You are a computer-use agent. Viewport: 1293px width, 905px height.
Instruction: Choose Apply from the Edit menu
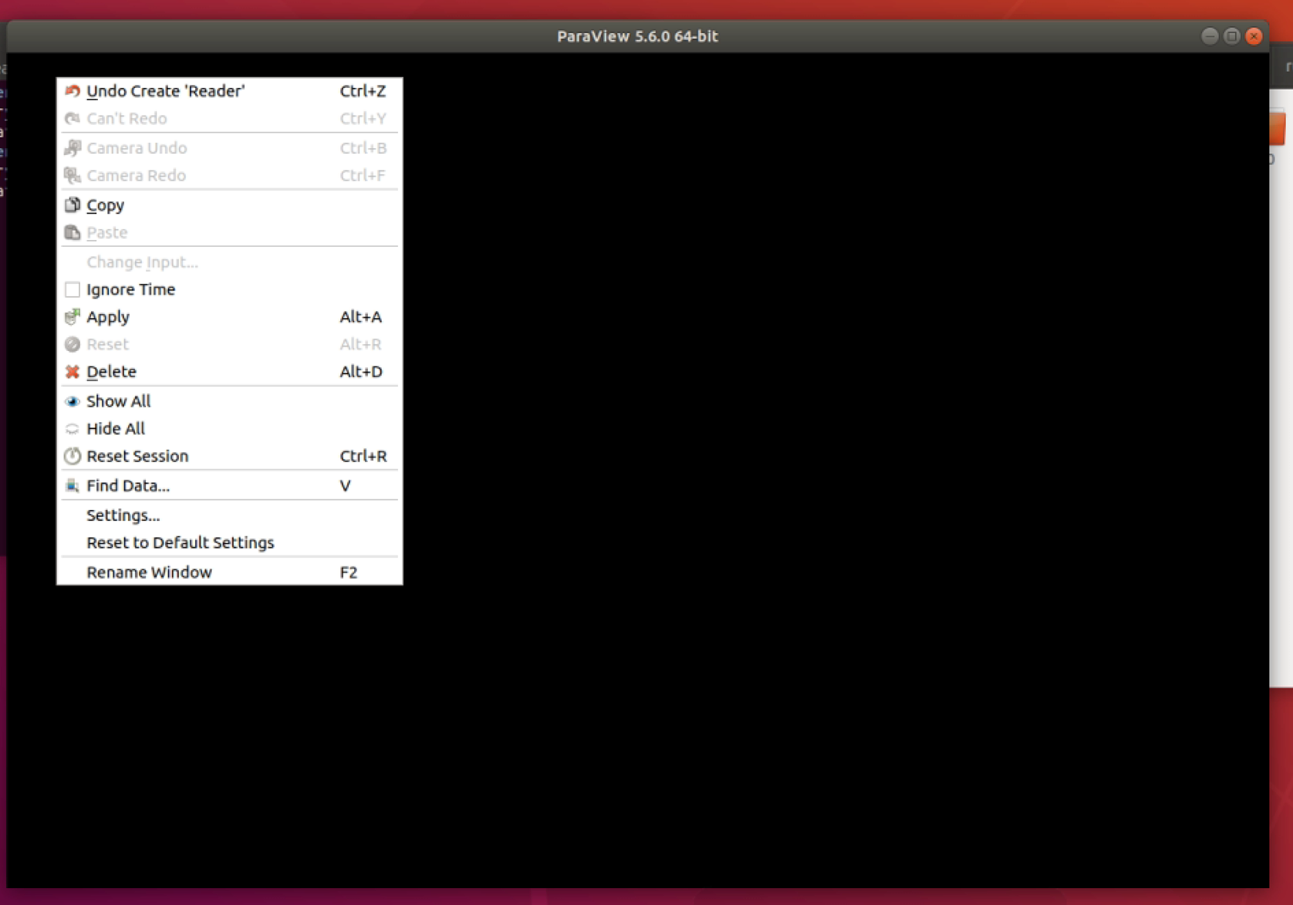pos(108,317)
